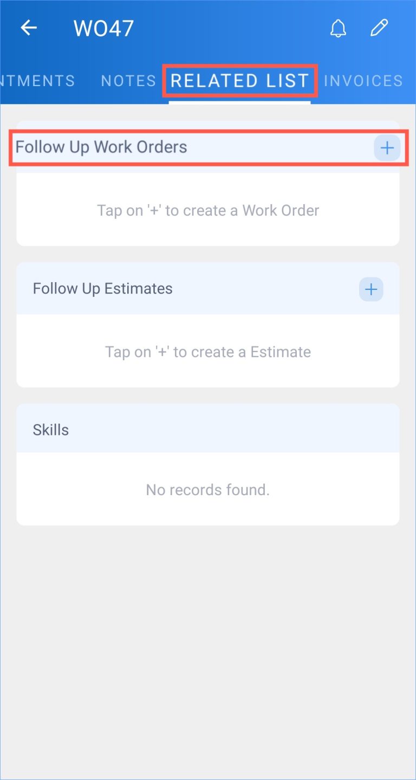Viewport: 416px width, 780px height.
Task: Click the back arrow icon
Action: [x=28, y=28]
